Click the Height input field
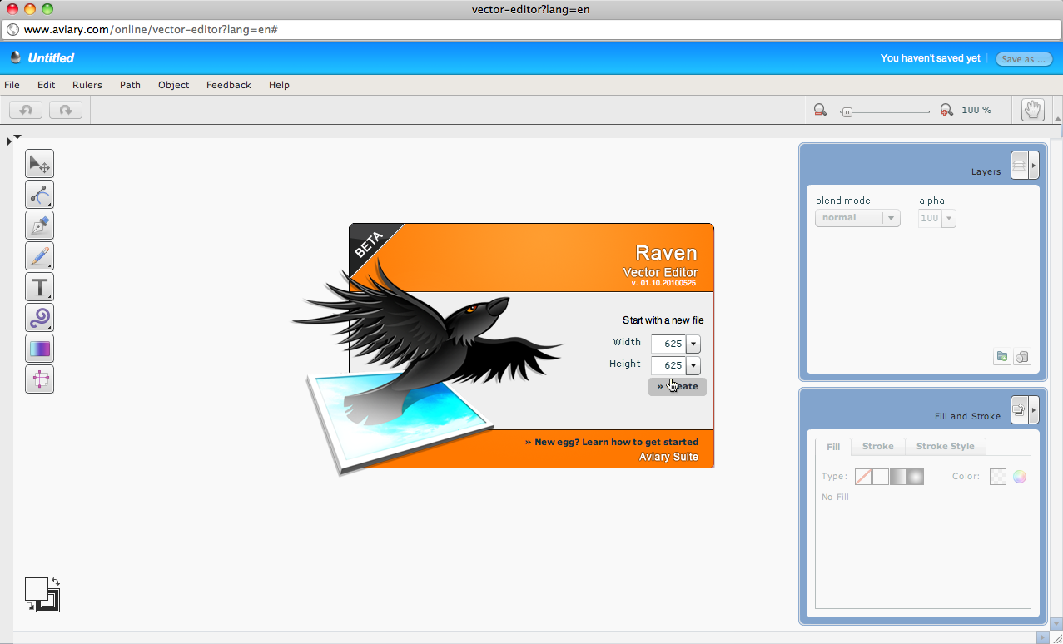 tap(668, 365)
